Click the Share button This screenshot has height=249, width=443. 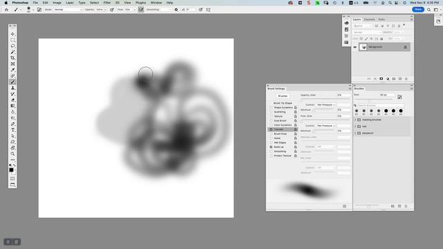[418, 10]
